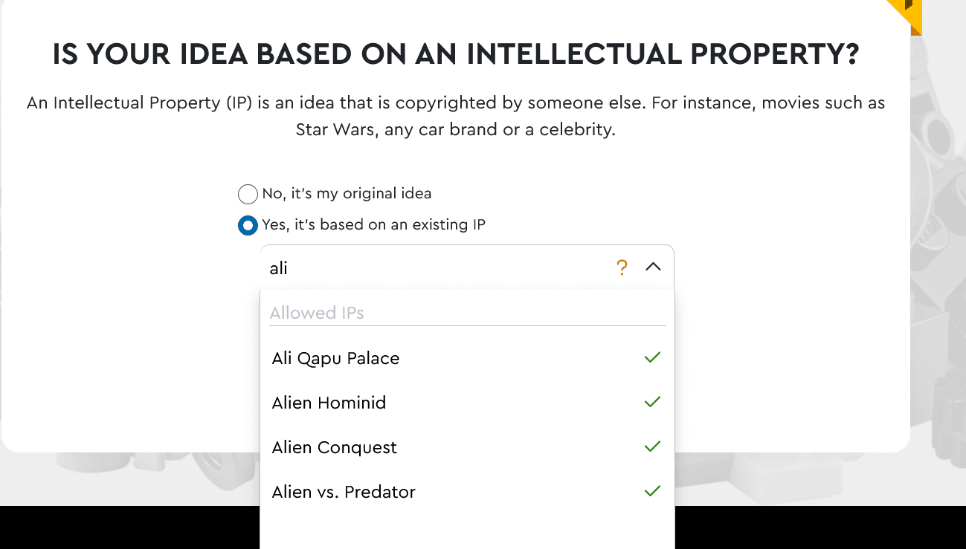Select the Alien vs. Predator option

tap(467, 492)
